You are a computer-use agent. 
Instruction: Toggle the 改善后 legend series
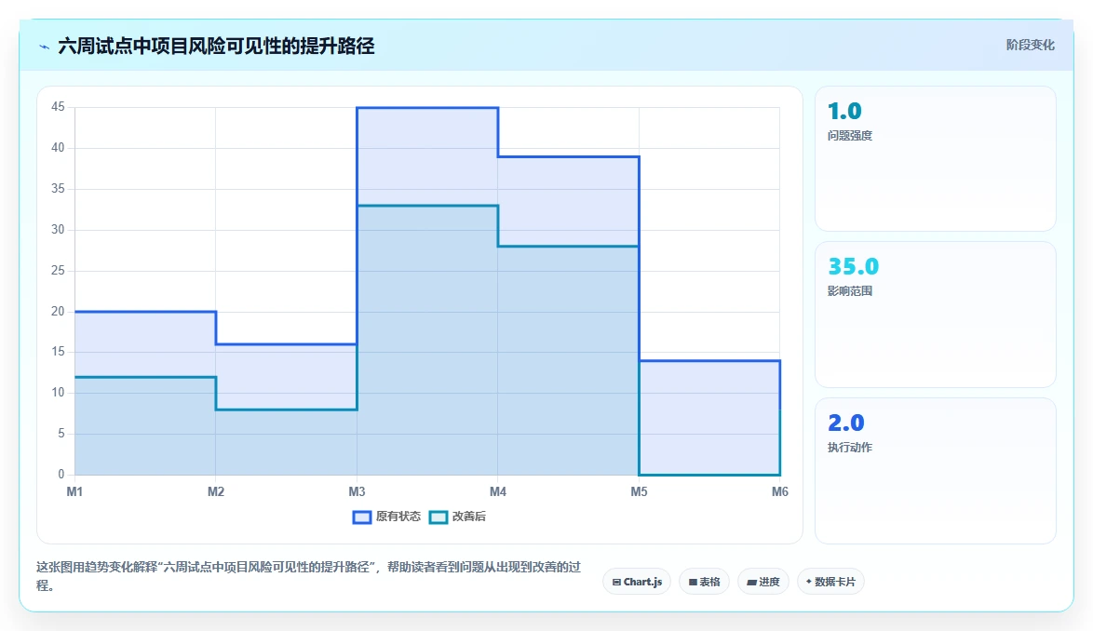click(x=458, y=517)
